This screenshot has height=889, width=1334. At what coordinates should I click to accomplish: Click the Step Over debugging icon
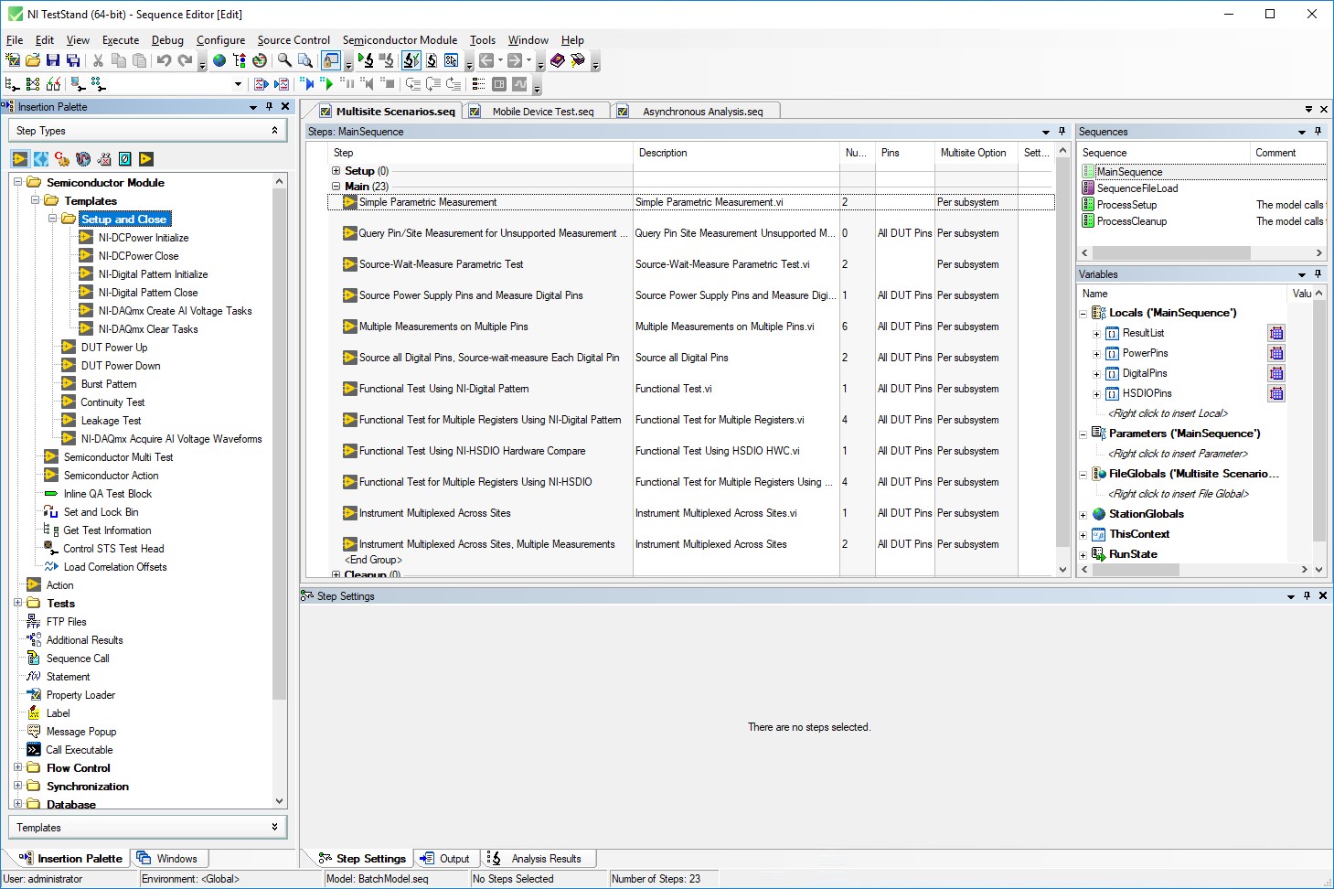[x=433, y=83]
